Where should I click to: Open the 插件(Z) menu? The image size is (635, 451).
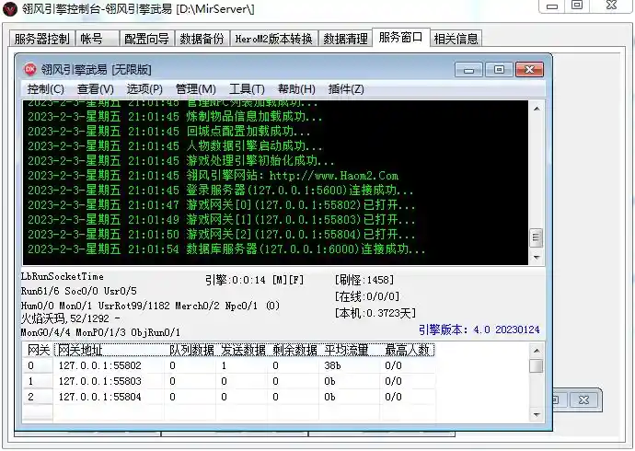tap(346, 89)
